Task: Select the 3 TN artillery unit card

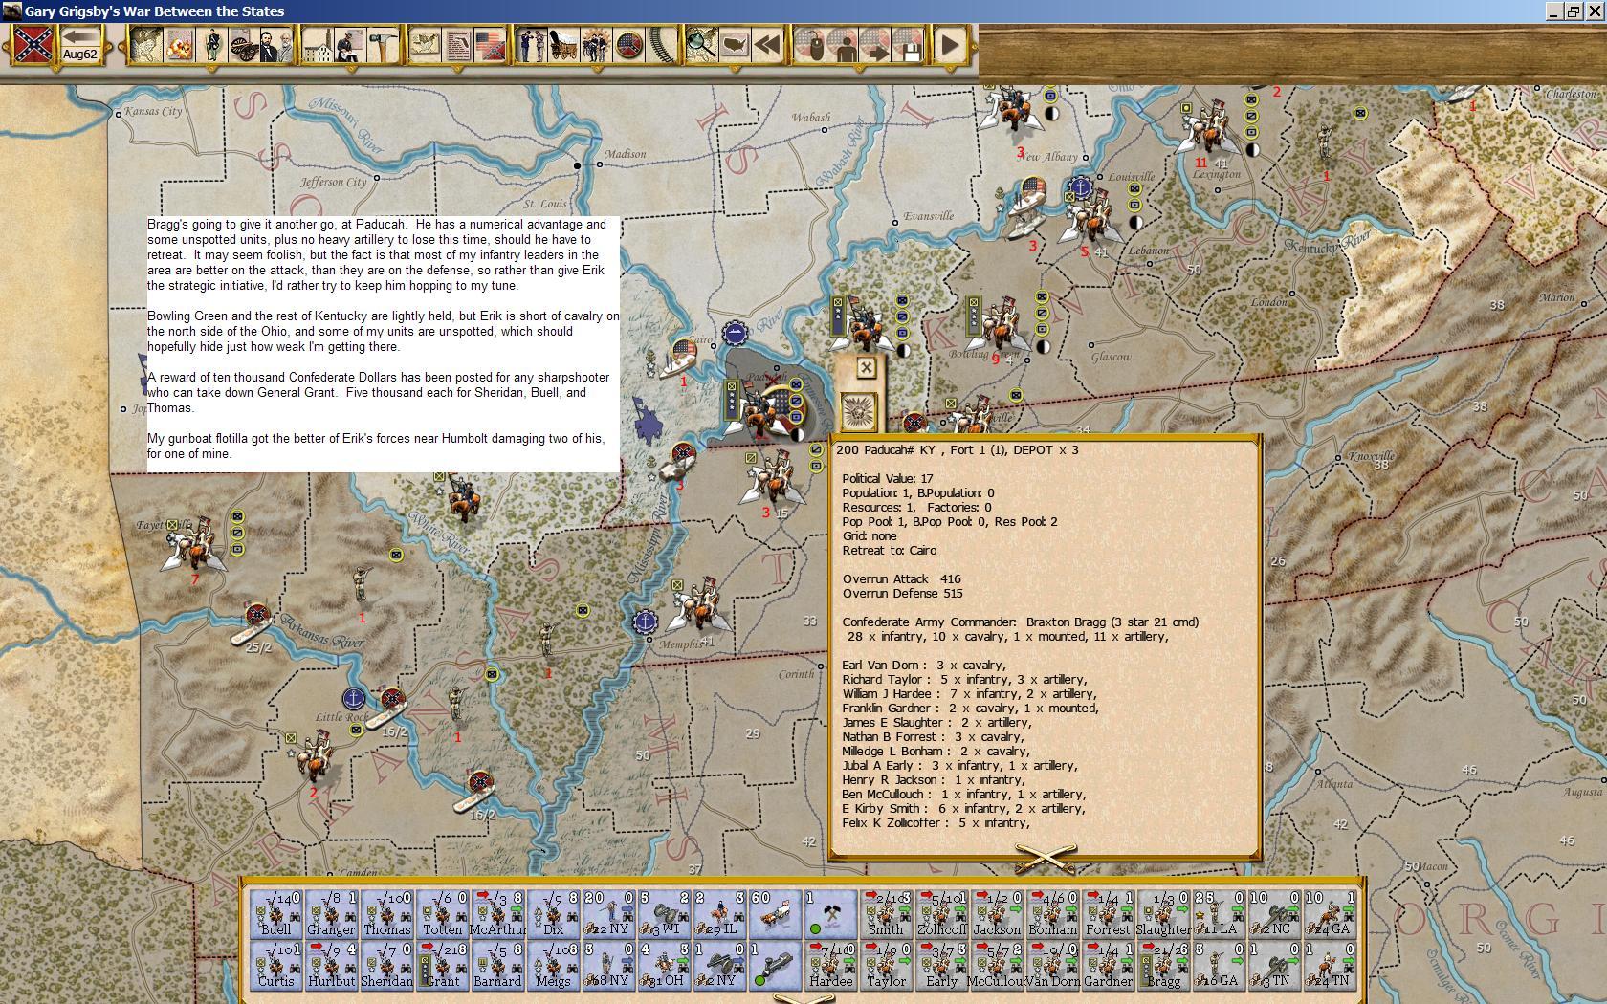Action: (x=1274, y=965)
